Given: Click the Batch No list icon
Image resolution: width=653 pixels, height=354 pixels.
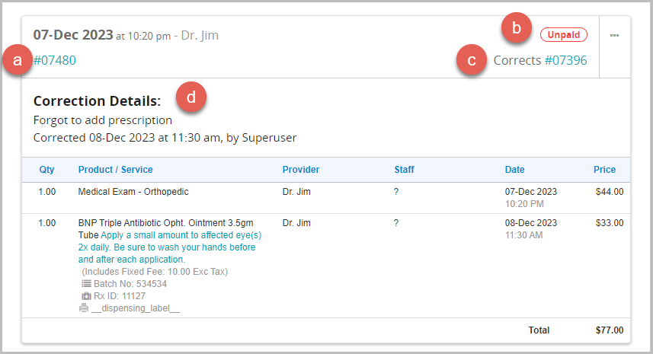Looking at the screenshot, I should coord(87,284).
